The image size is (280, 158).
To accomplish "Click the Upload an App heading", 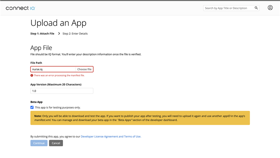I will [x=58, y=23].
